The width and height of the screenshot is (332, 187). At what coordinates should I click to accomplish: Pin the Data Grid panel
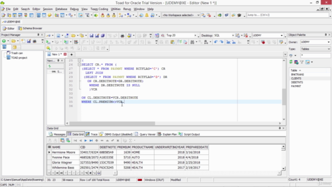click(280, 128)
